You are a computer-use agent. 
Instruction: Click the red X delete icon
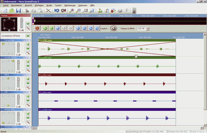click(48, 11)
